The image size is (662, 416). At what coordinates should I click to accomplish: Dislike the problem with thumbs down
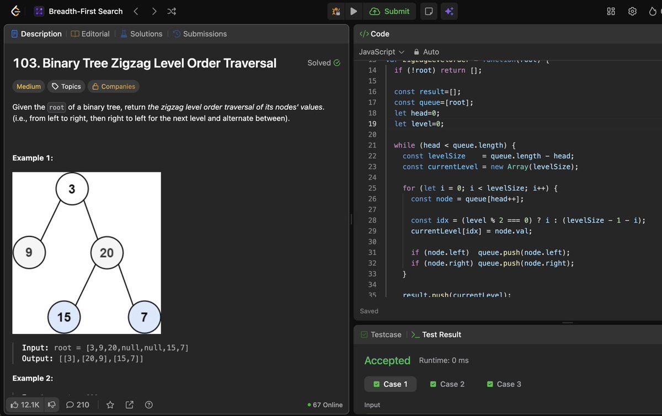(51, 404)
